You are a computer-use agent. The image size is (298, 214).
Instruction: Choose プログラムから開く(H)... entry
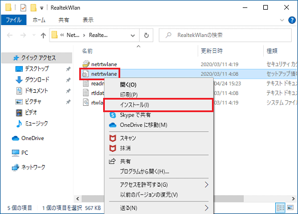158,171
